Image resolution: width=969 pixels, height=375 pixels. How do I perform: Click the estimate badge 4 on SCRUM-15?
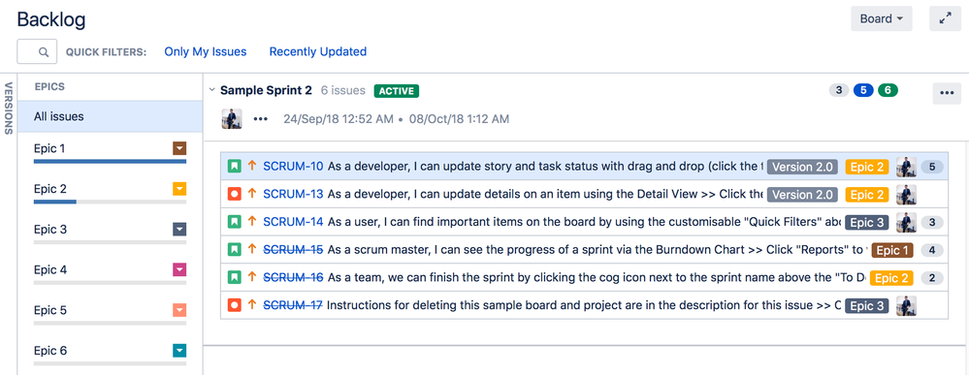[932, 250]
